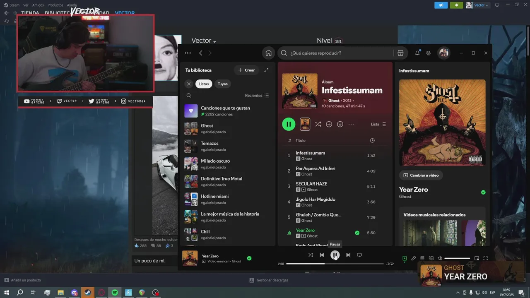This screenshot has height=298, width=530.
Task: Expand Vector profile name dropdown in Steam
Action: click(204, 41)
